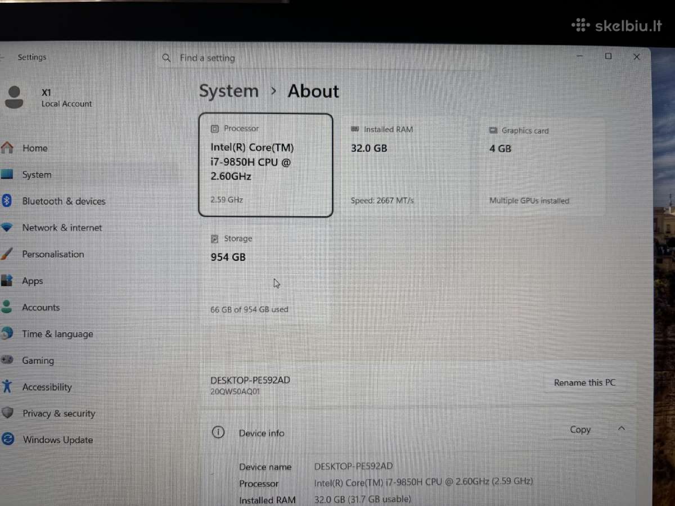Open Bluetooth & devices icon
This screenshot has width=675, height=506.
7,201
